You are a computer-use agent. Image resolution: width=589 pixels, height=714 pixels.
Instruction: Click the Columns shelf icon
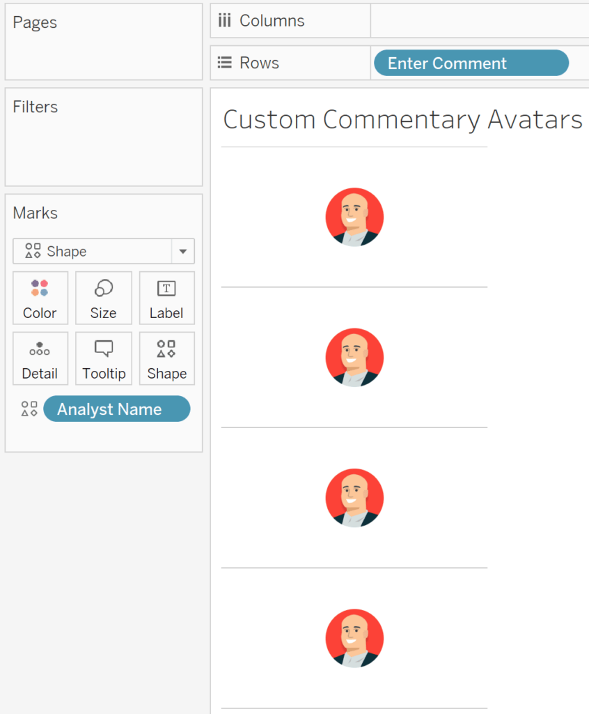click(224, 20)
